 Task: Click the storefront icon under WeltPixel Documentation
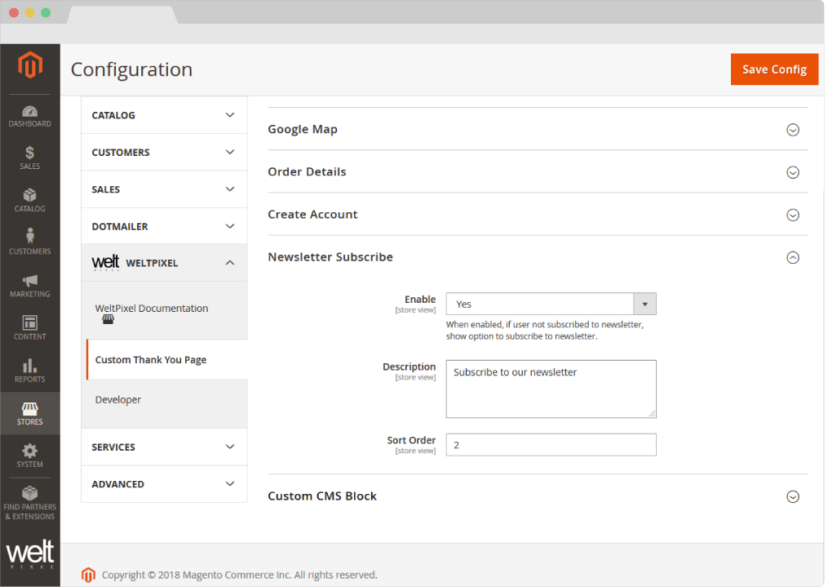[108, 320]
